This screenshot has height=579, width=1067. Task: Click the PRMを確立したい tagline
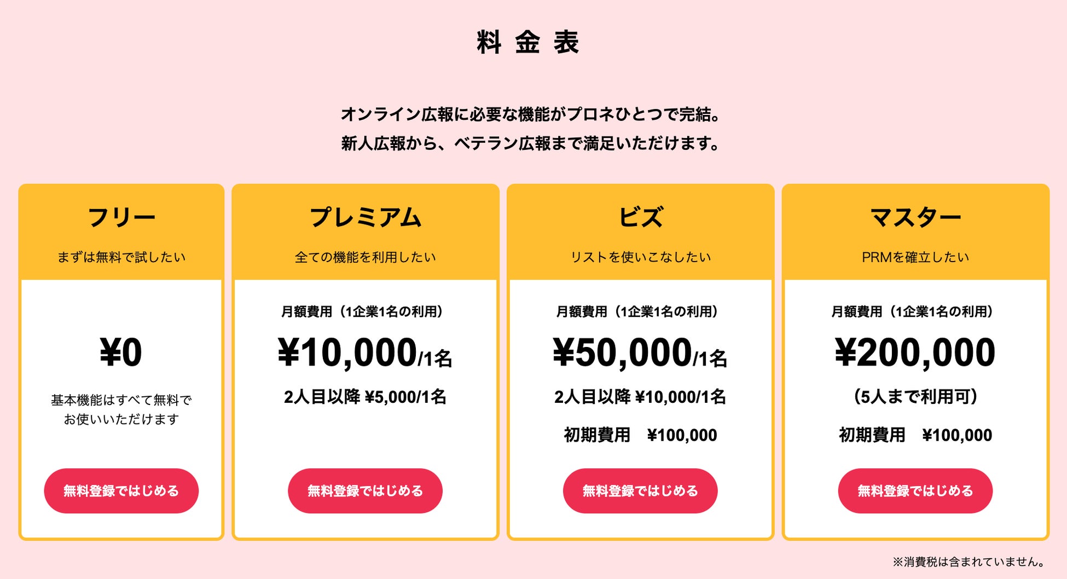915,257
